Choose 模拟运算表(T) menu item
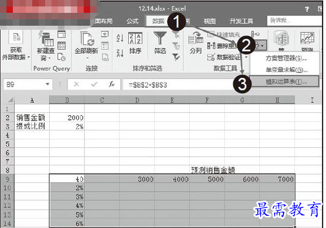 click(284, 82)
